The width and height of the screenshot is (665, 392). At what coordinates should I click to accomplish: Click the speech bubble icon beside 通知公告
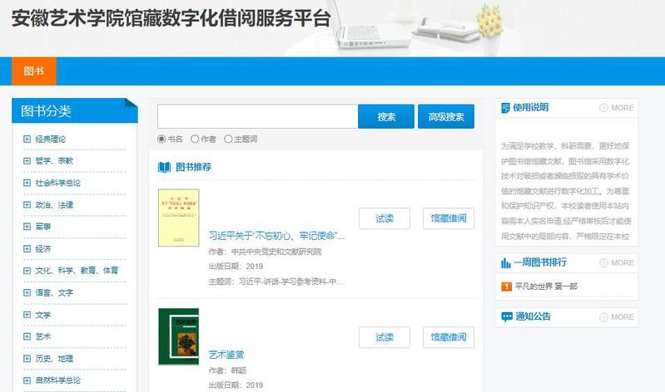click(x=506, y=316)
